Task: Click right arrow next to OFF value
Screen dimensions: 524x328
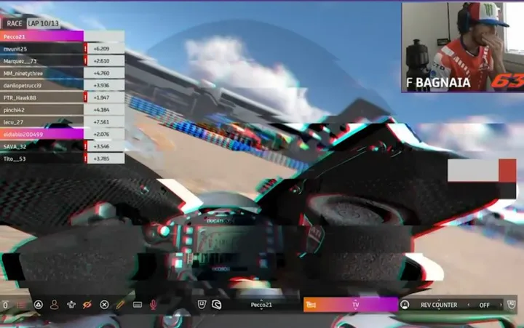Action: coord(501,305)
